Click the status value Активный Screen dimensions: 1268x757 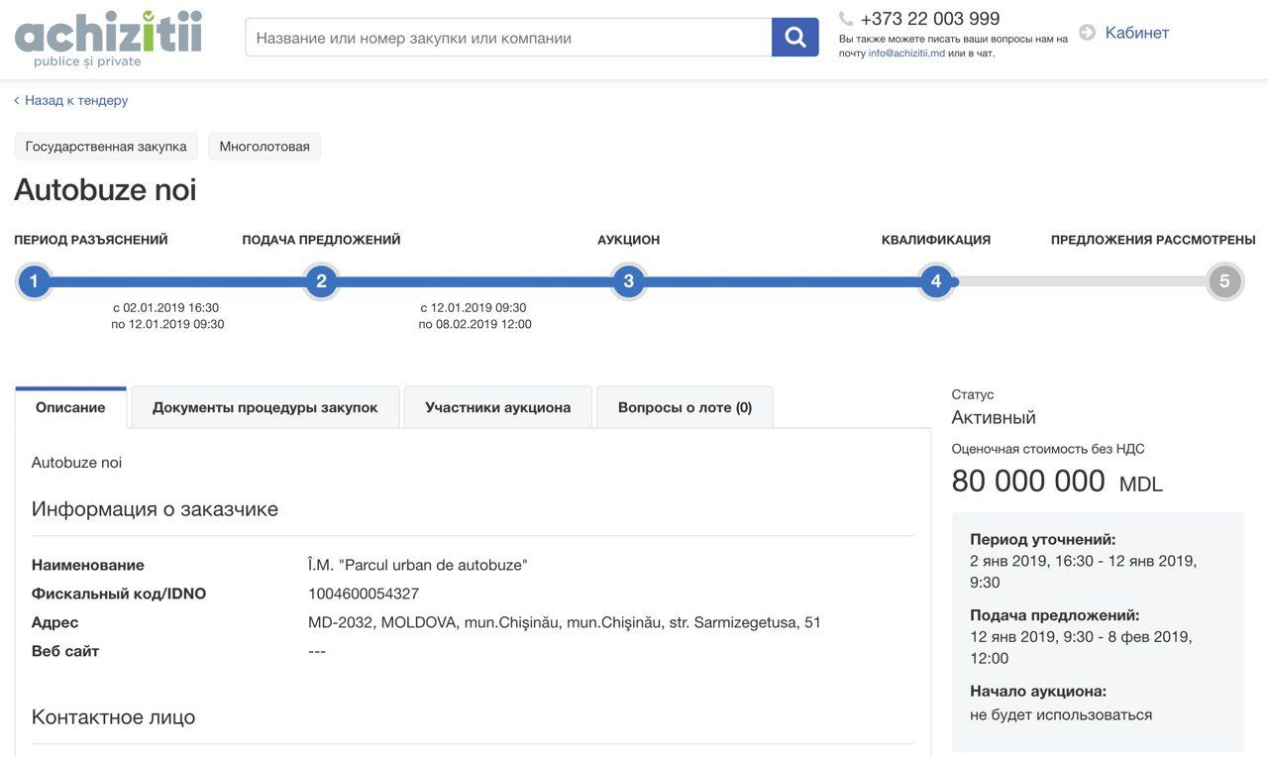[x=994, y=417]
